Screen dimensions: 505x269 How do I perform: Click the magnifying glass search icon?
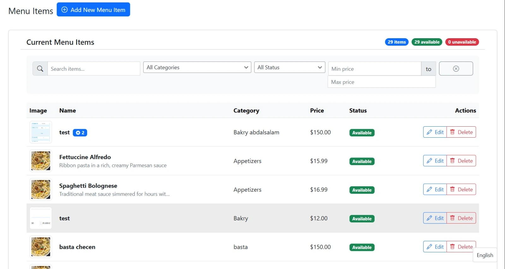[40, 69]
